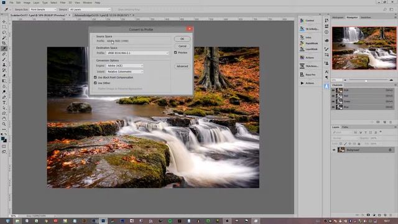The height and width of the screenshot is (224, 398).
Task: Open the File menu
Action: 11,2
